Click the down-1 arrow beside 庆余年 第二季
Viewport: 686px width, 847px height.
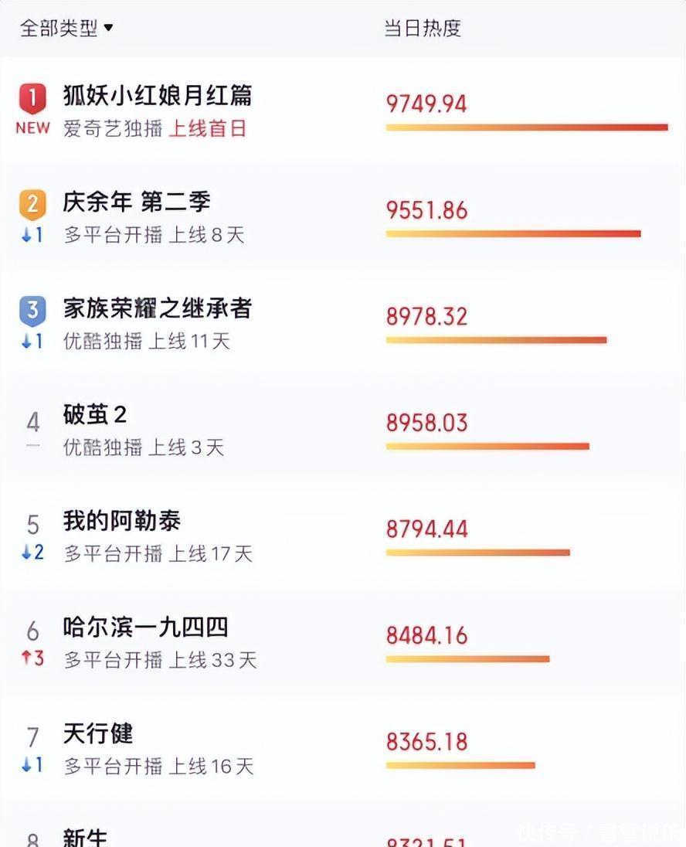point(32,234)
